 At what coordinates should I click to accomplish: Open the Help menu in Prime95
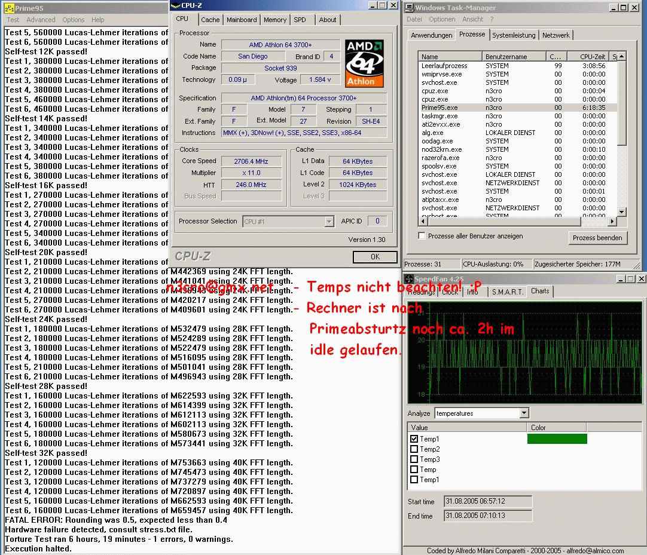98,20
